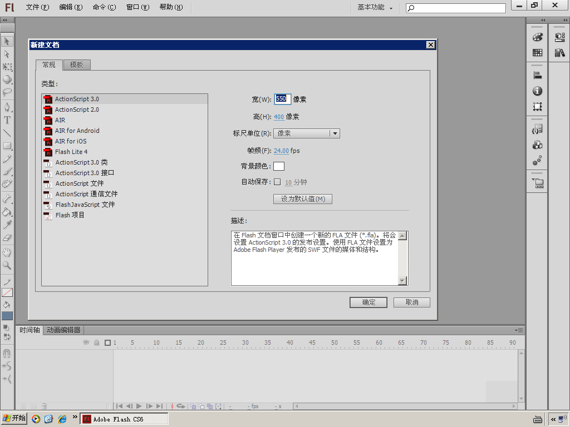Select the Hand tool
Viewport: 570px width, 427px height.
point(7,252)
